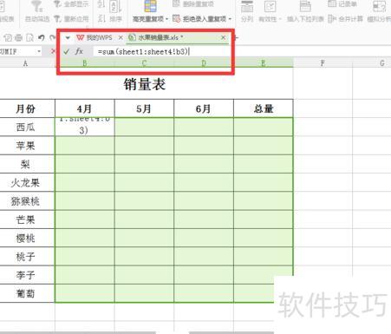Add a new tab with plus button

click(236, 37)
